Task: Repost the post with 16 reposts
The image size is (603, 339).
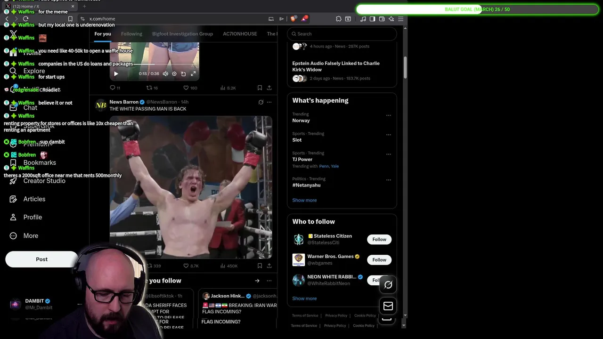Action: 152,88
